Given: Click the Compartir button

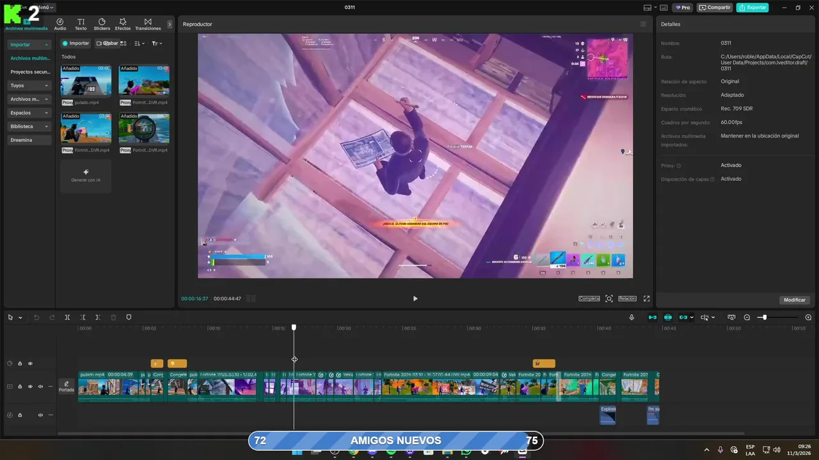Looking at the screenshot, I should (x=715, y=8).
